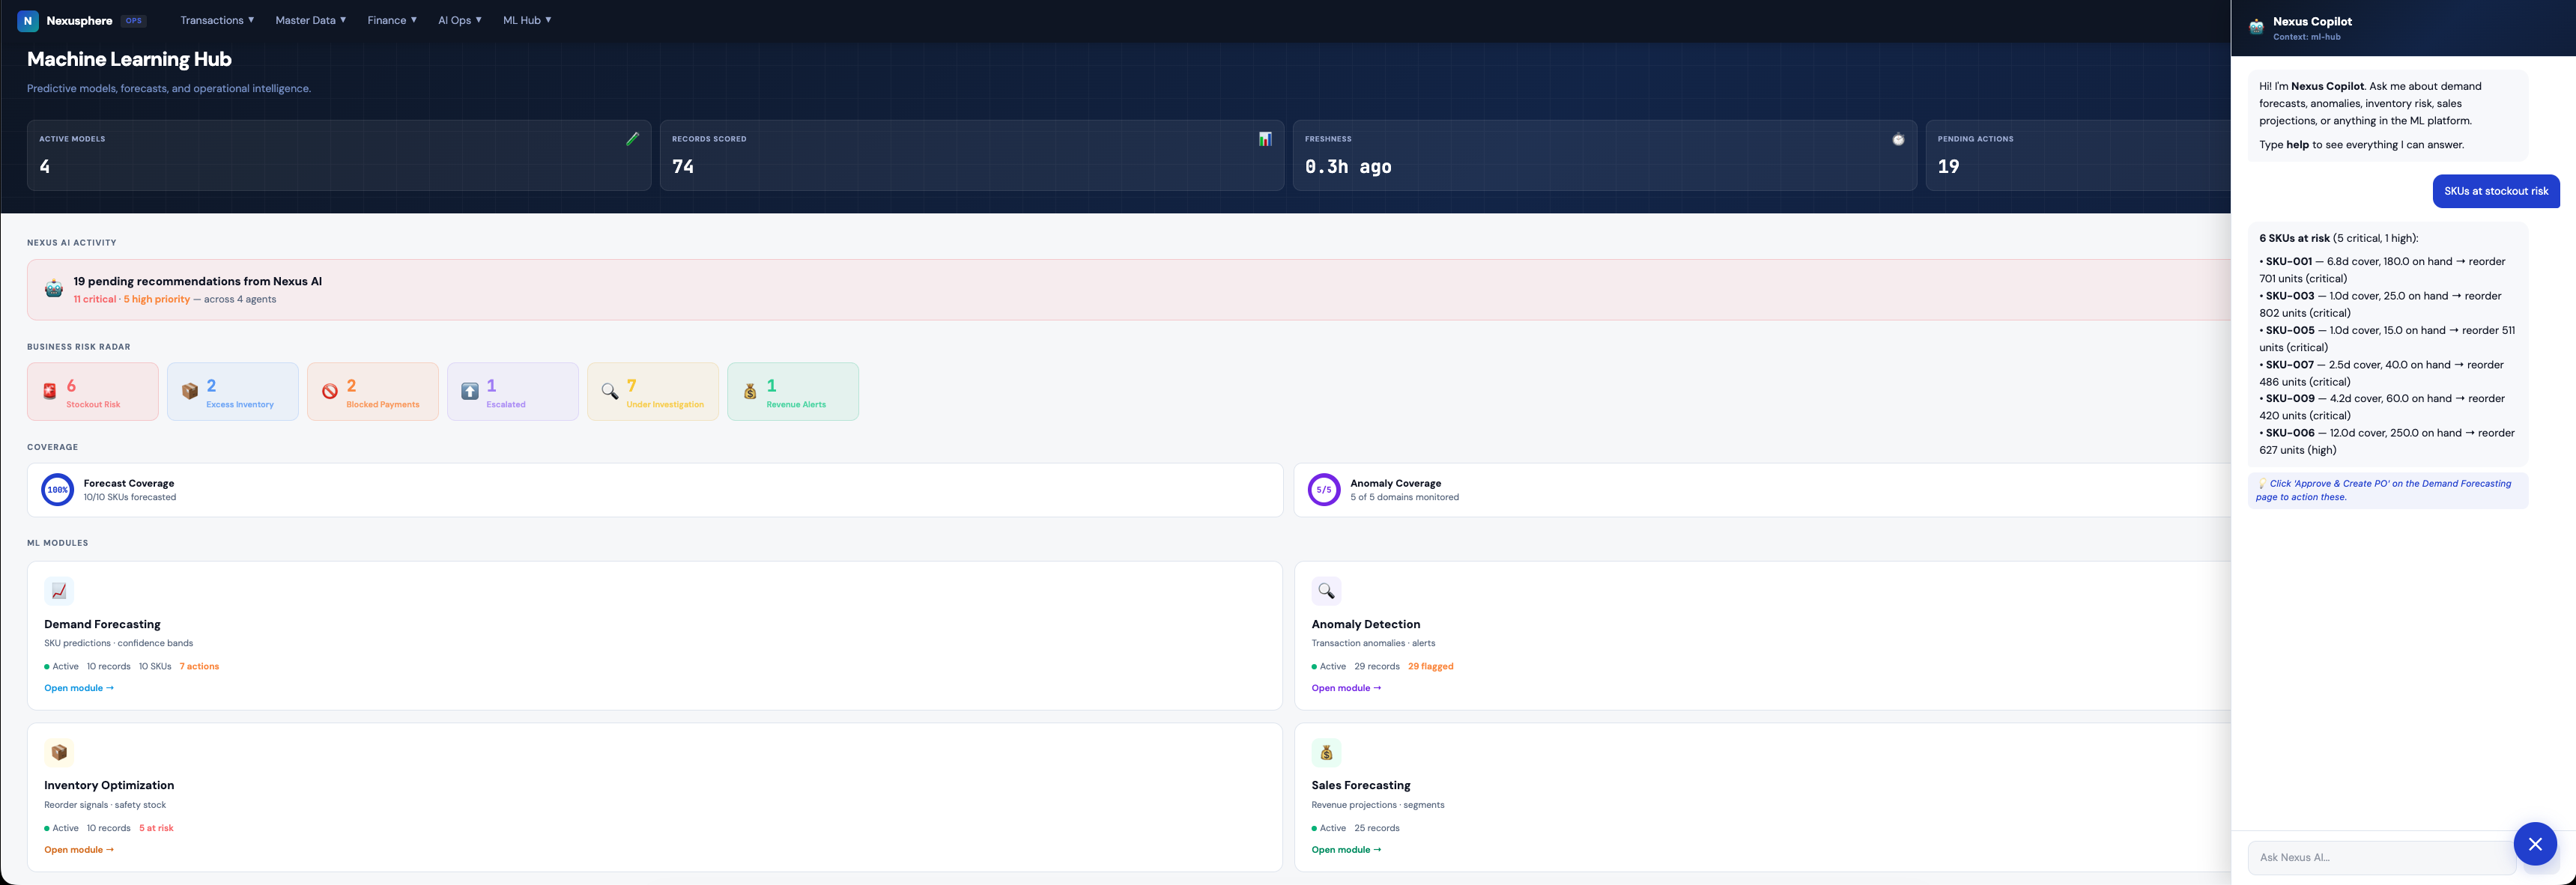
Task: Close the Copilot chat with X button
Action: (2535, 844)
